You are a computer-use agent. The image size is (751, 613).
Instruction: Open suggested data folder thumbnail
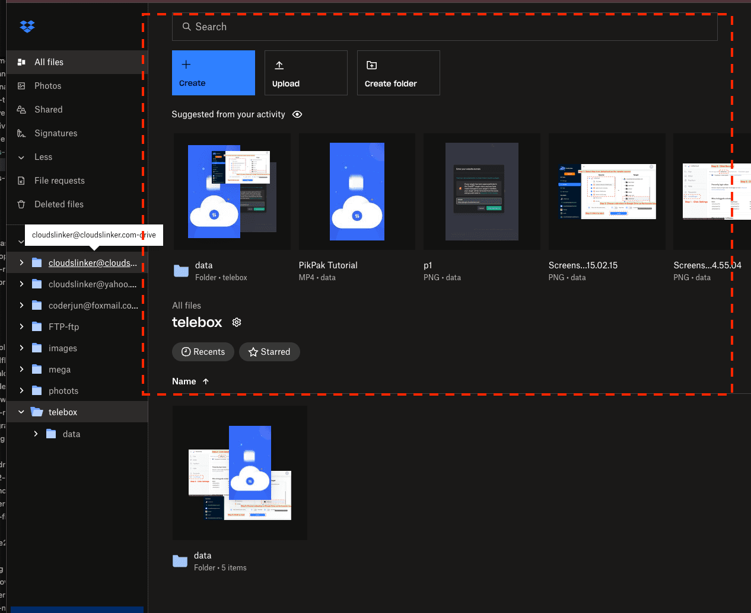[x=232, y=191]
